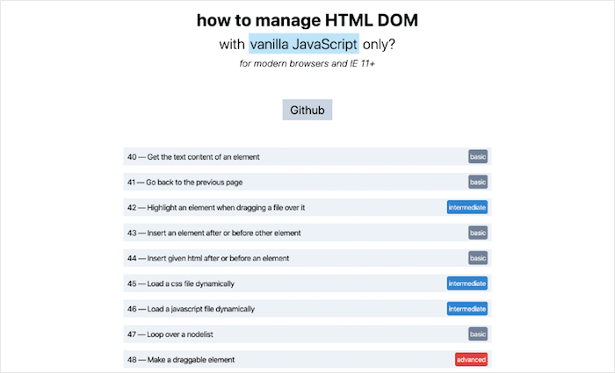Screen dimensions: 615x373
Task: Click the basic badge on item 43
Action: coord(477,233)
